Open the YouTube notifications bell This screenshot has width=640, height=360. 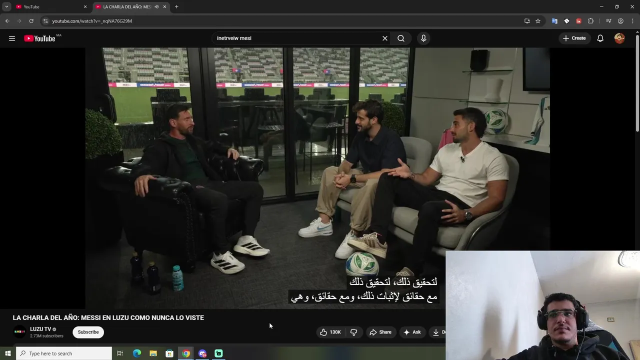[600, 38]
